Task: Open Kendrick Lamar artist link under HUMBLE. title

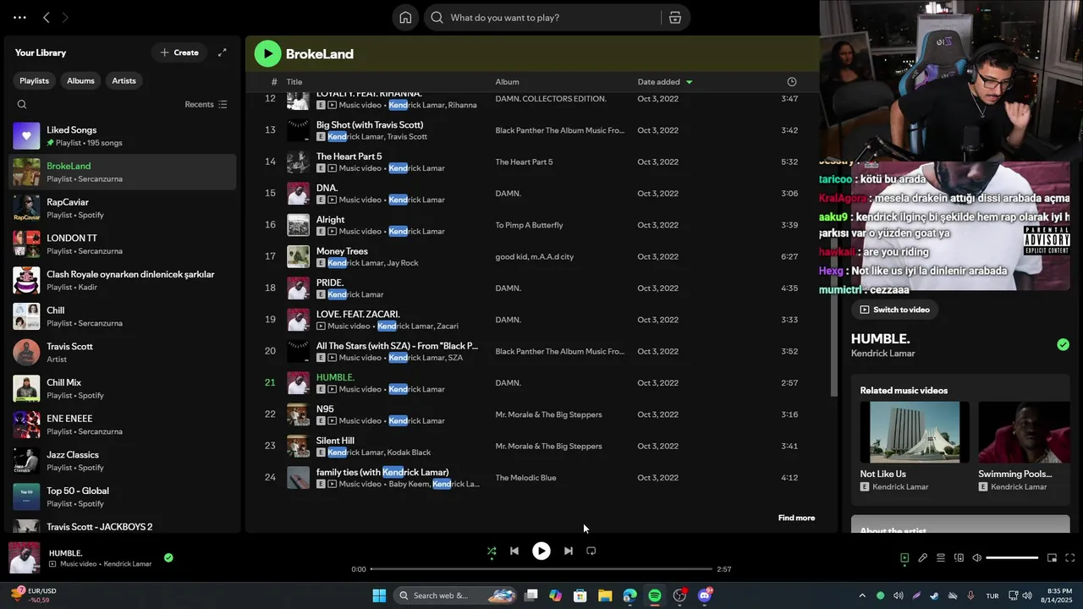Action: click(882, 354)
